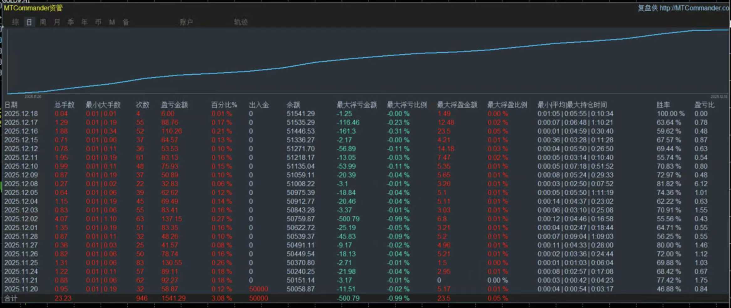Switch to the 综 summary tab
The width and height of the screenshot is (731, 308).
pyautogui.click(x=15, y=22)
